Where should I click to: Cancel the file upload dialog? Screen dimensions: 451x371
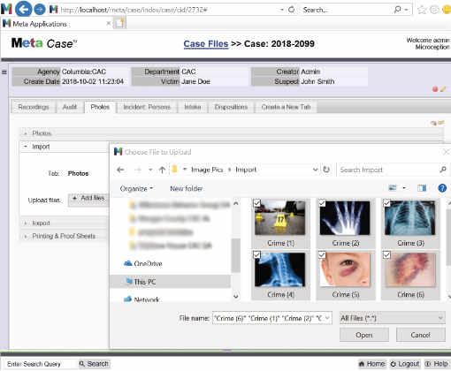[420, 335]
